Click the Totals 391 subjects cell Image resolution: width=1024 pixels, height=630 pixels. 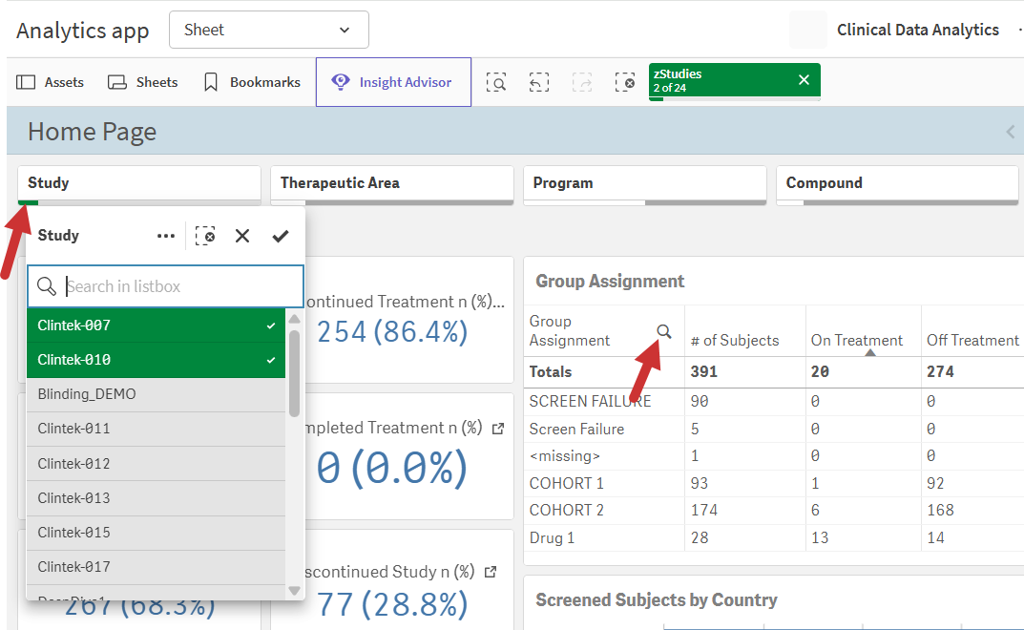click(x=704, y=372)
